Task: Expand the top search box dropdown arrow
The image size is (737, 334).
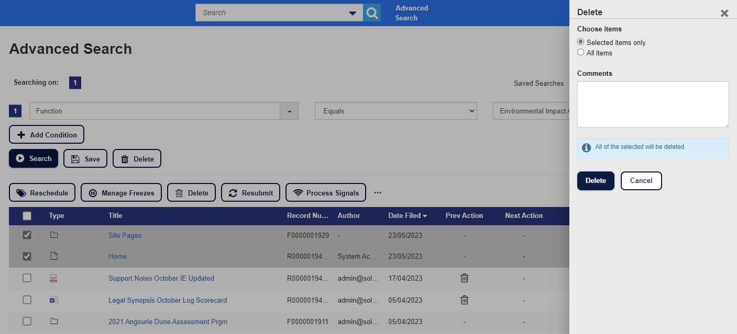Action: [x=353, y=13]
